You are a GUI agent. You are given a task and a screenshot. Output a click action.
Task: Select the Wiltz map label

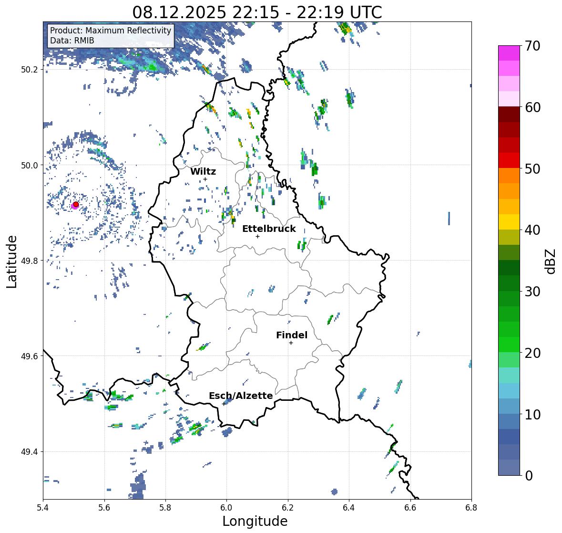click(x=203, y=171)
